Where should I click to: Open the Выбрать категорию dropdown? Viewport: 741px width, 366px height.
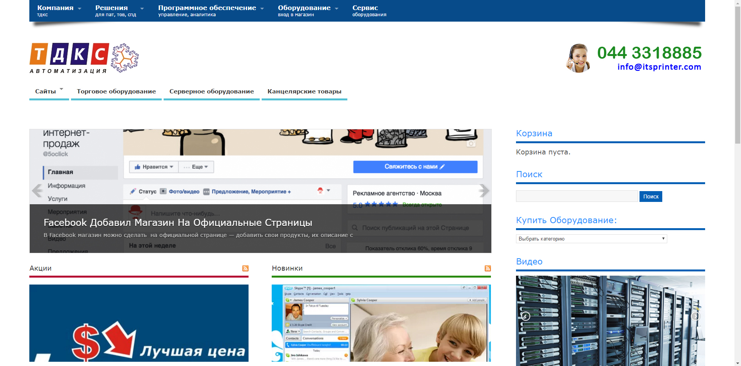pyautogui.click(x=591, y=239)
